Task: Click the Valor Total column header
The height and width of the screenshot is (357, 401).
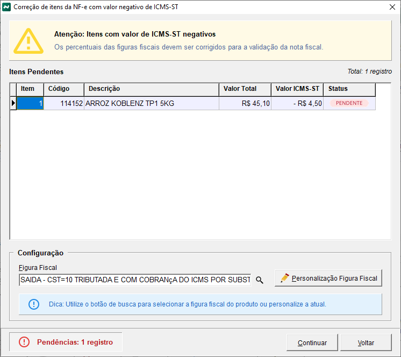Action: pyautogui.click(x=245, y=89)
